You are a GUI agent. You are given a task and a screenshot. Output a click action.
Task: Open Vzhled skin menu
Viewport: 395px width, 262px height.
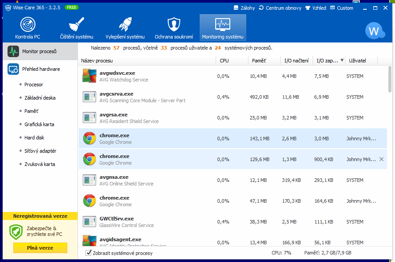pos(316,8)
